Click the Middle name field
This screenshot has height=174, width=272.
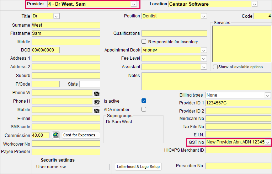(66, 42)
